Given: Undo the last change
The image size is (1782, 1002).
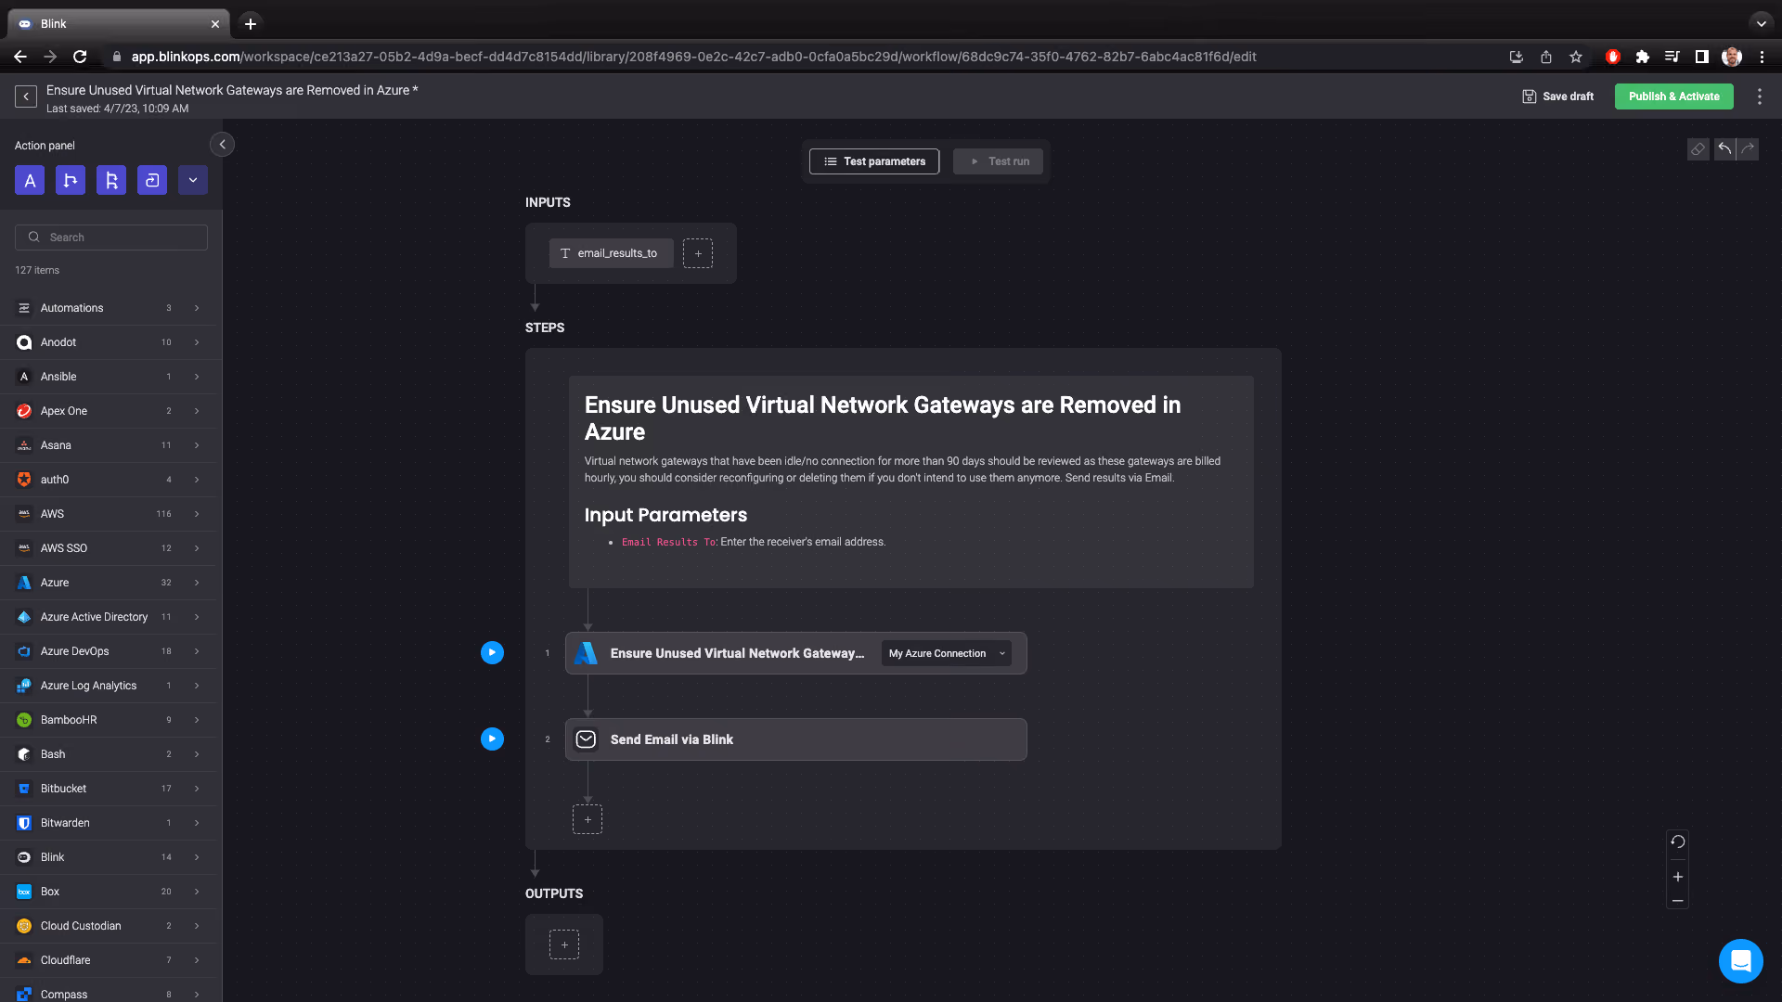Looking at the screenshot, I should (1724, 148).
